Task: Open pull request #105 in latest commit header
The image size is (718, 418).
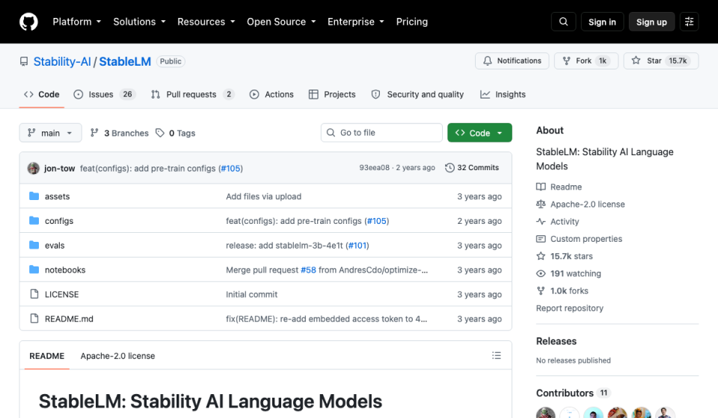Action: coord(230,168)
